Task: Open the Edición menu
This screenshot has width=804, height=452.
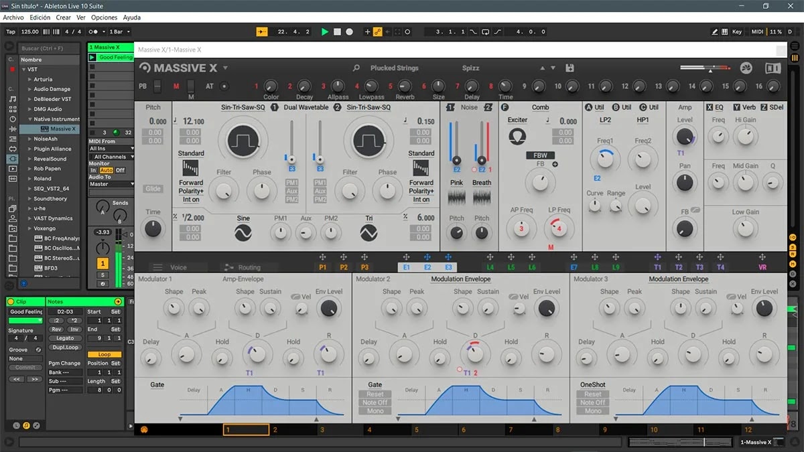Action: (40, 17)
